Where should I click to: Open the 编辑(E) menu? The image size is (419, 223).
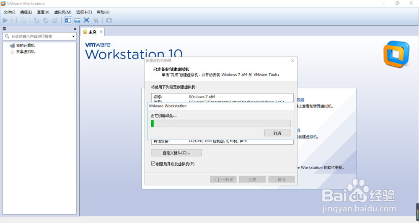click(26, 12)
